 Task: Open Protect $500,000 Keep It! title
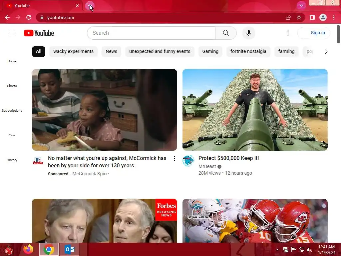tap(228, 158)
